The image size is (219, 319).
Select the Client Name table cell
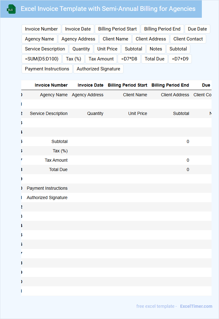(135, 95)
